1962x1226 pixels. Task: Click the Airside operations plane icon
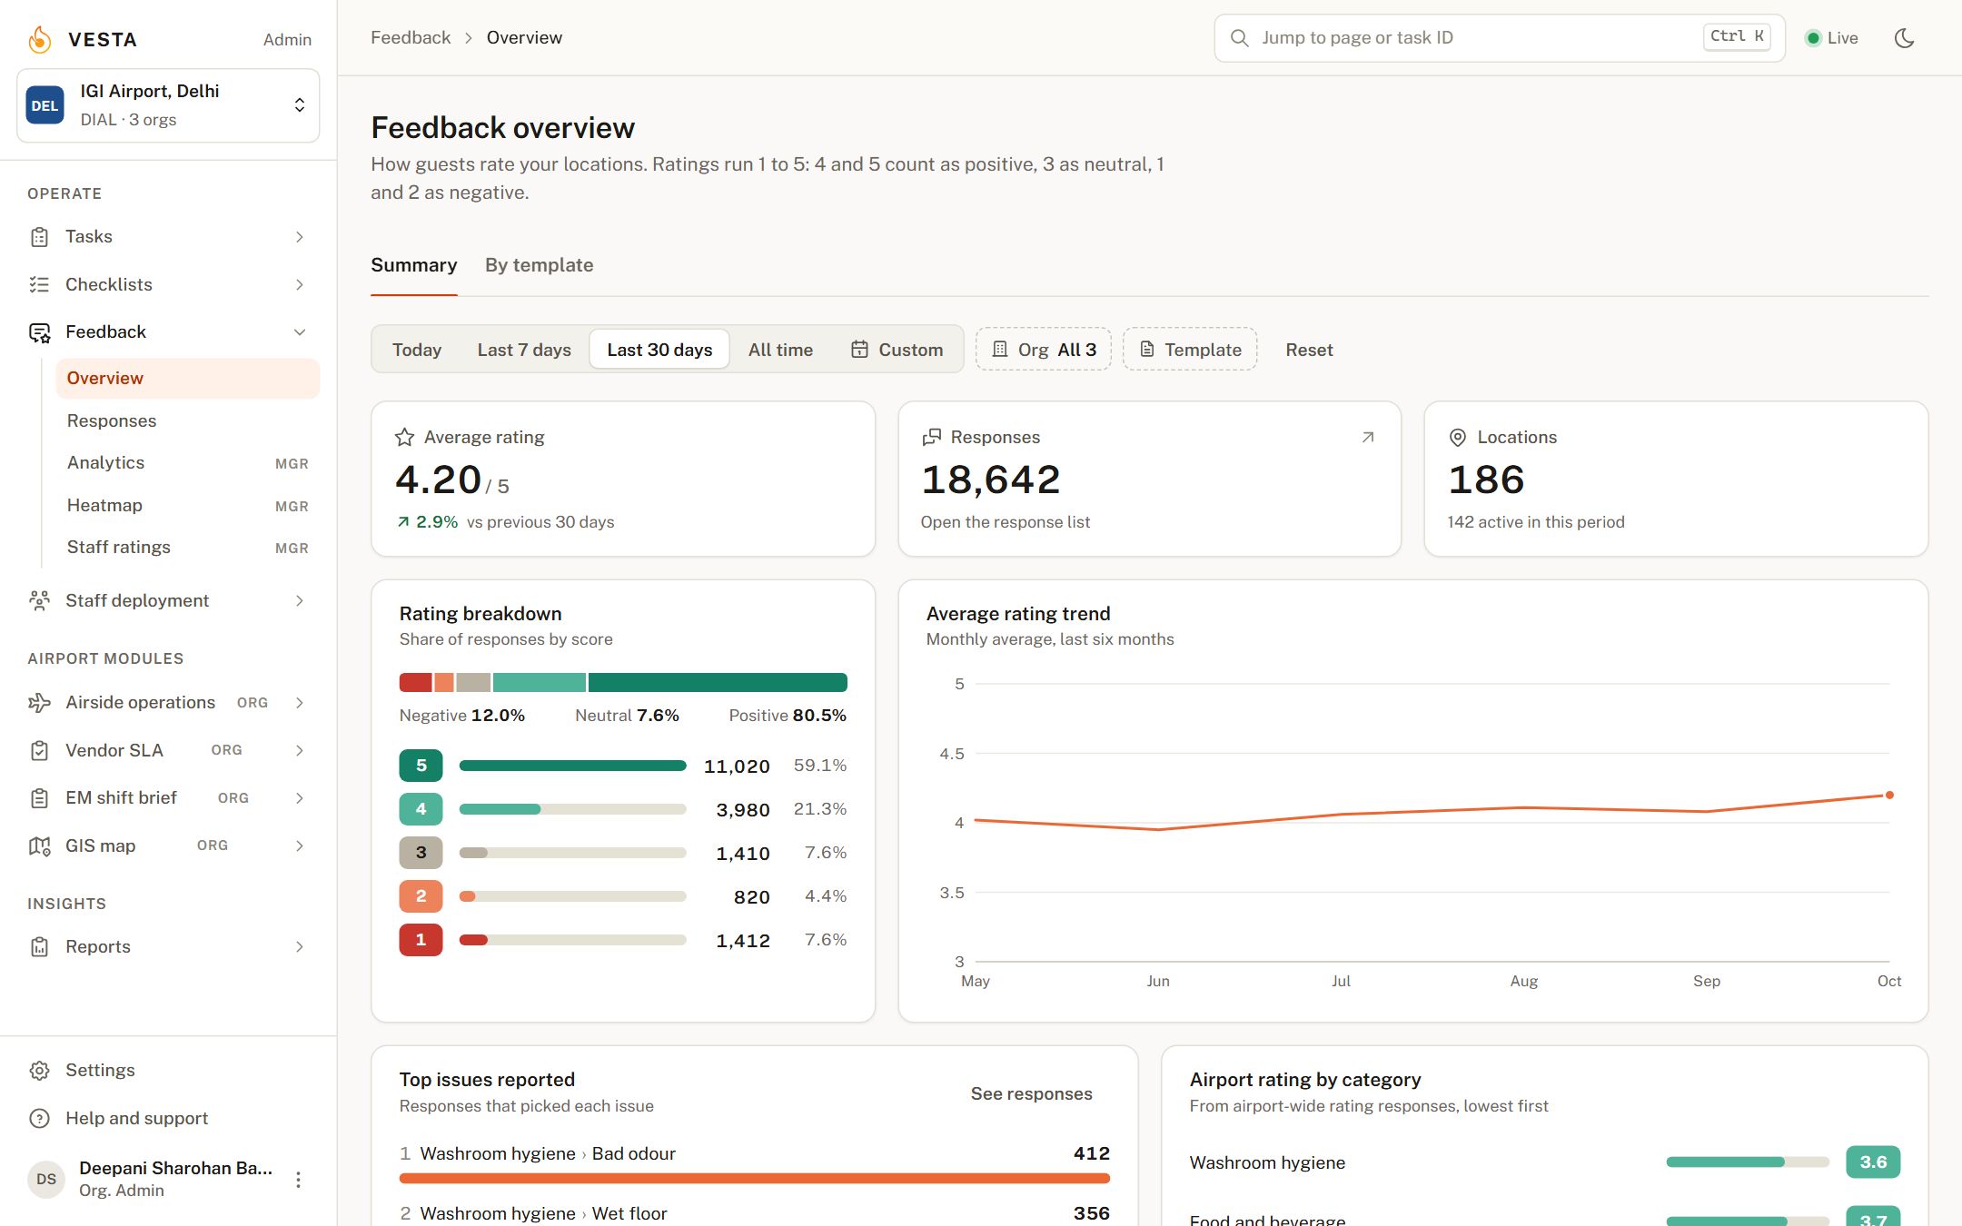click(39, 703)
